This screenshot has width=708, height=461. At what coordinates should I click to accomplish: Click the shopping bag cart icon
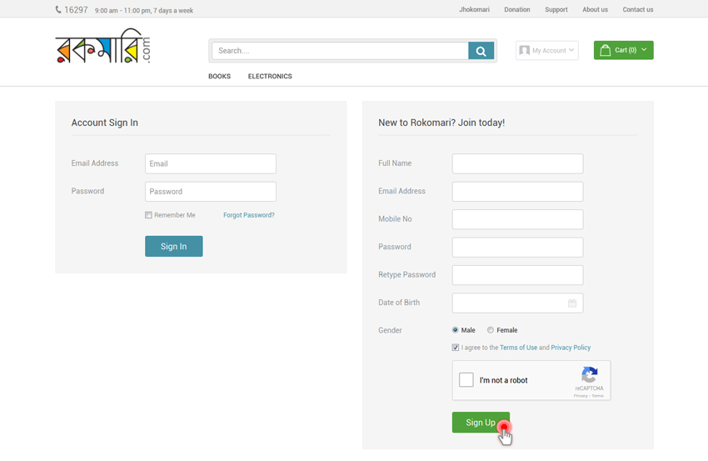[x=606, y=50]
